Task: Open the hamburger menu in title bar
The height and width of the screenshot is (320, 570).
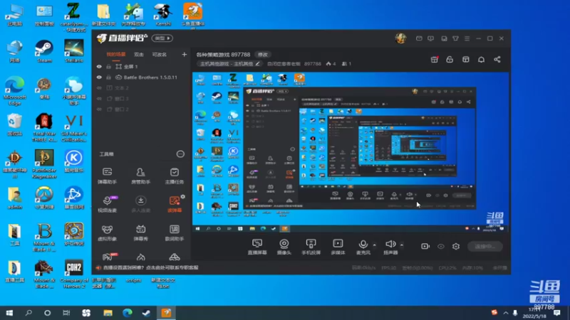Action: (467, 38)
